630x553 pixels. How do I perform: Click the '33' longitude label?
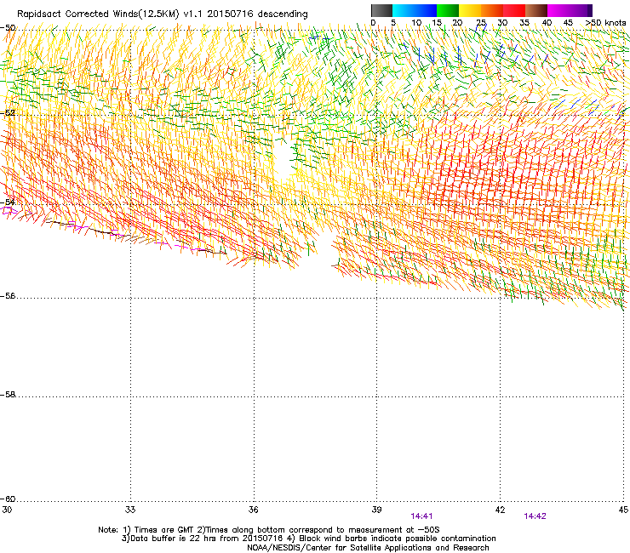[x=130, y=510]
